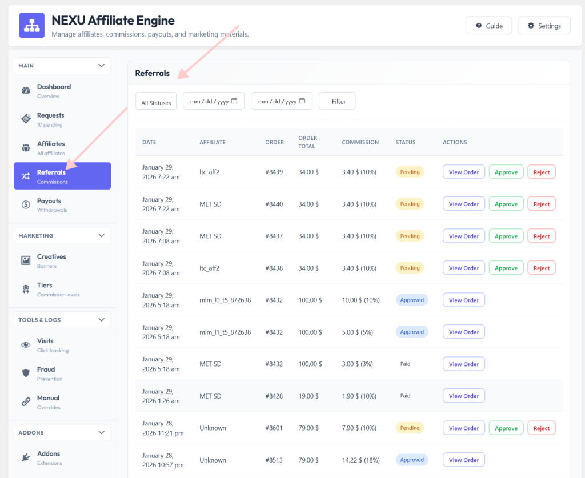Reject the referral for order #8601
This screenshot has height=478, width=585.
(x=542, y=428)
